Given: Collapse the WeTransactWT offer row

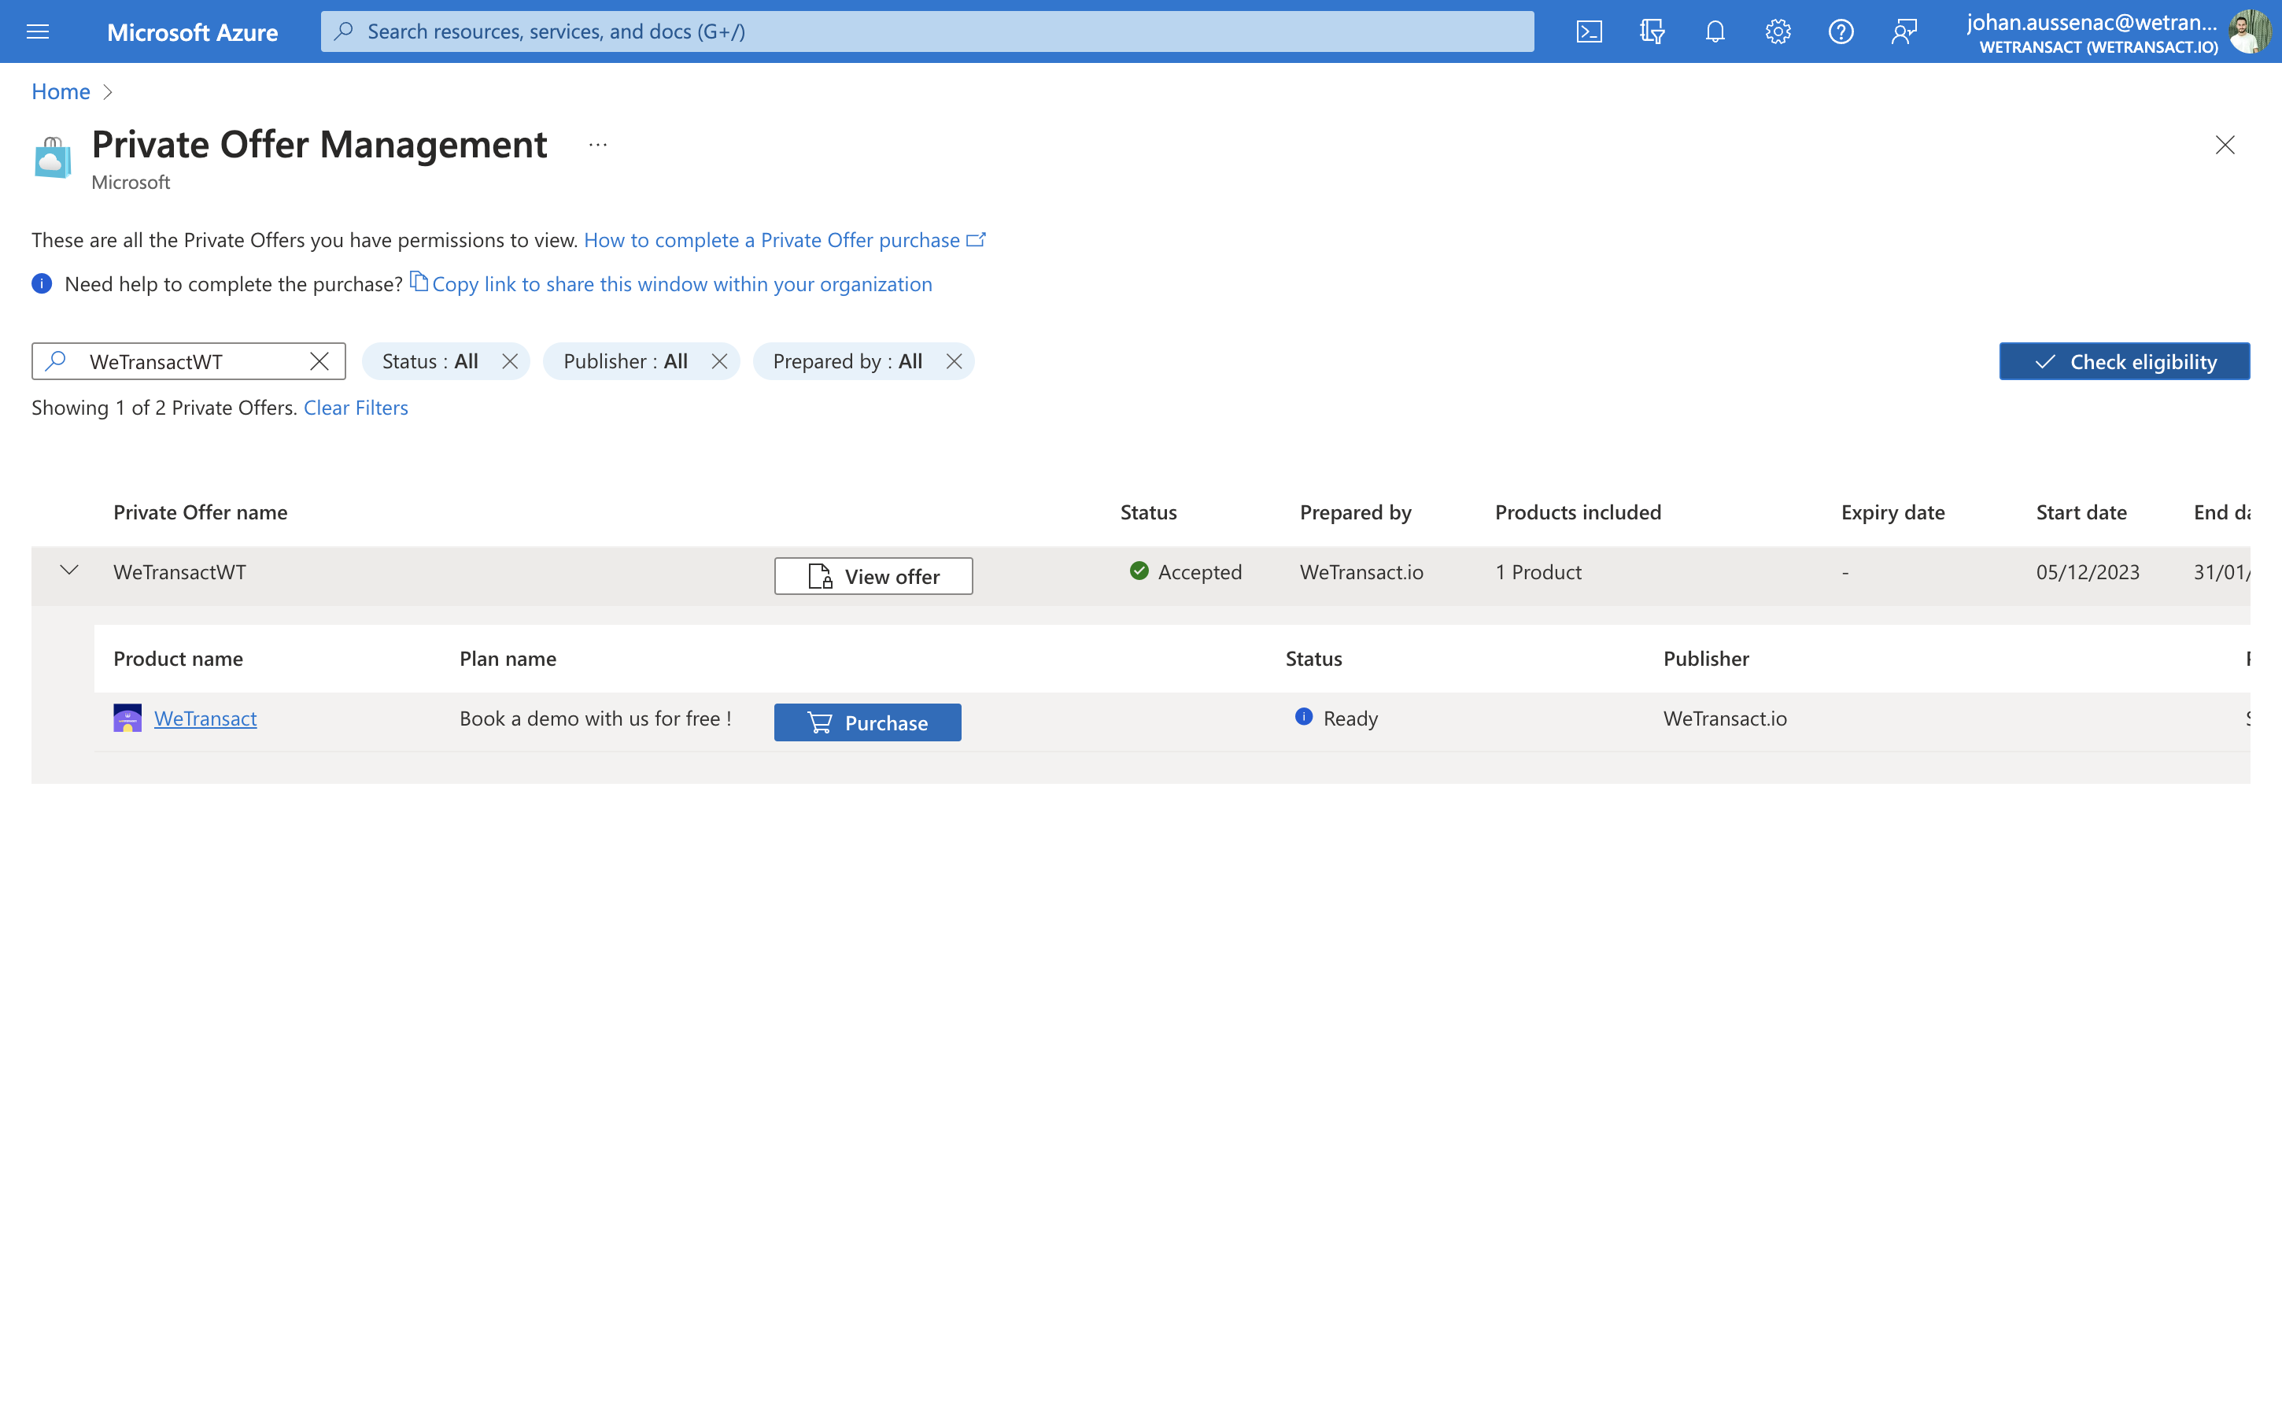Looking at the screenshot, I should (x=69, y=570).
